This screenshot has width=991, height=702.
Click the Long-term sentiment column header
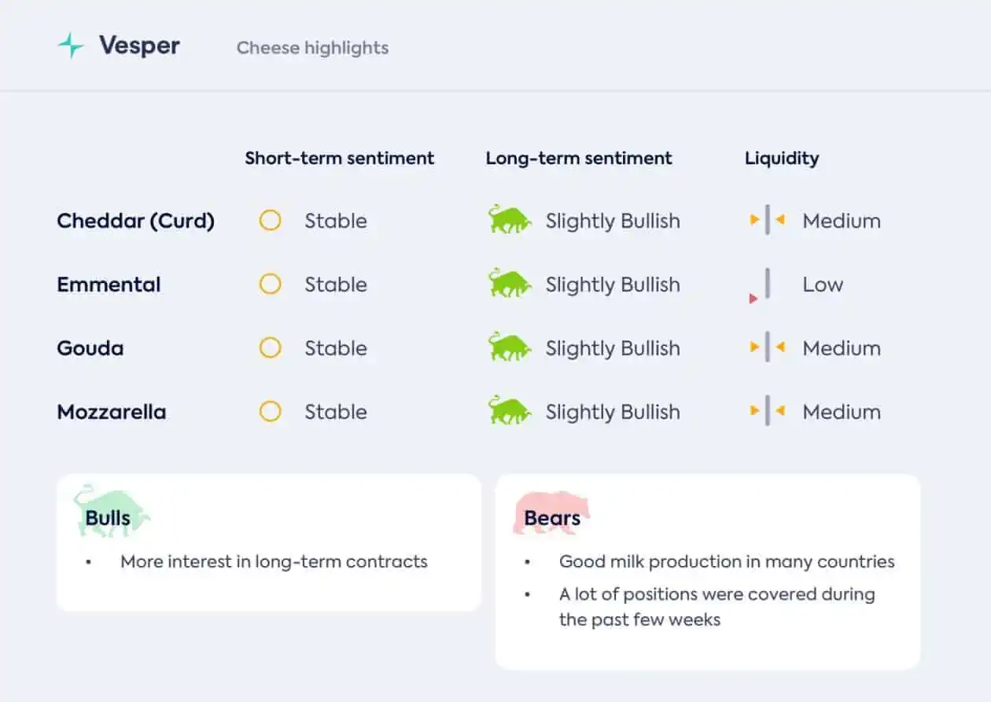tap(579, 158)
